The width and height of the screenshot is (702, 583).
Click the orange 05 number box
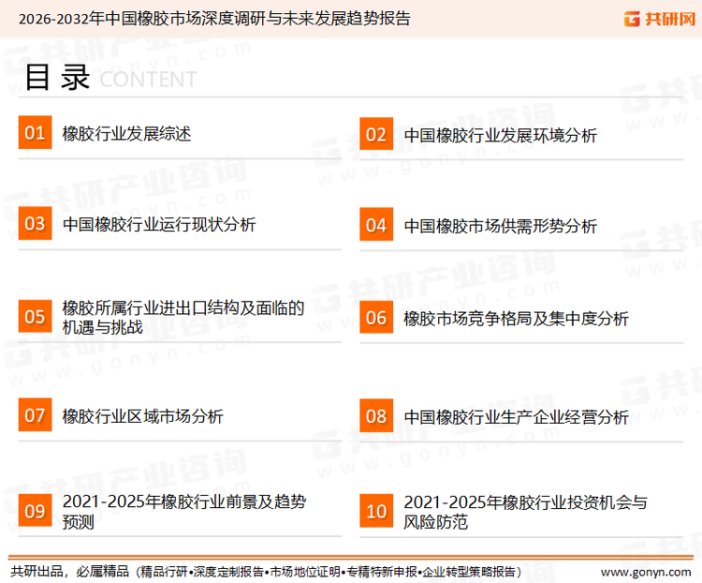pyautogui.click(x=35, y=316)
